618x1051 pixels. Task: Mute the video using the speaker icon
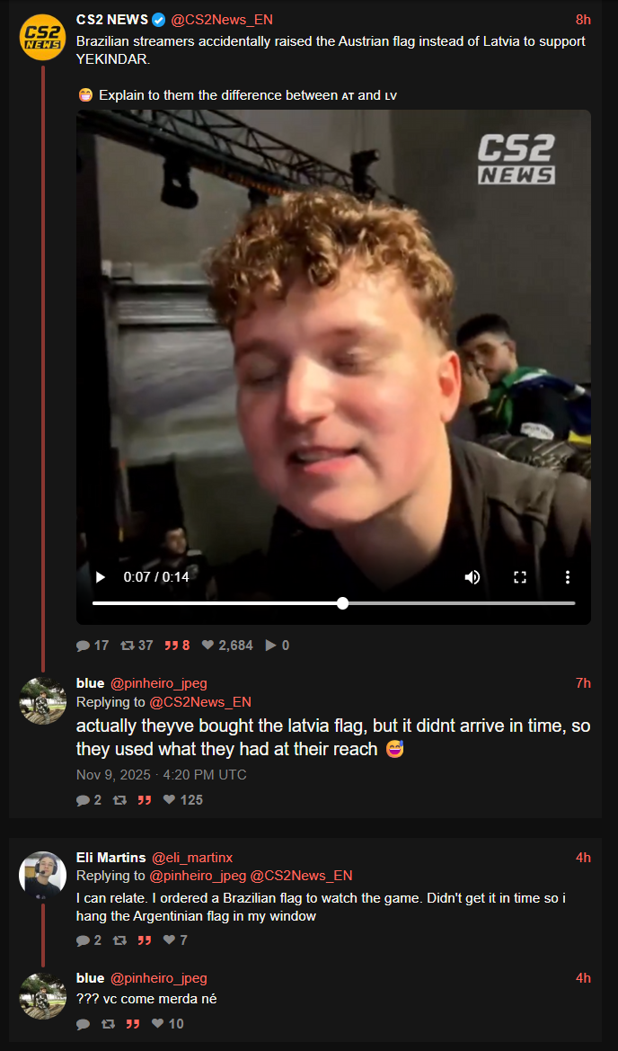coord(472,577)
